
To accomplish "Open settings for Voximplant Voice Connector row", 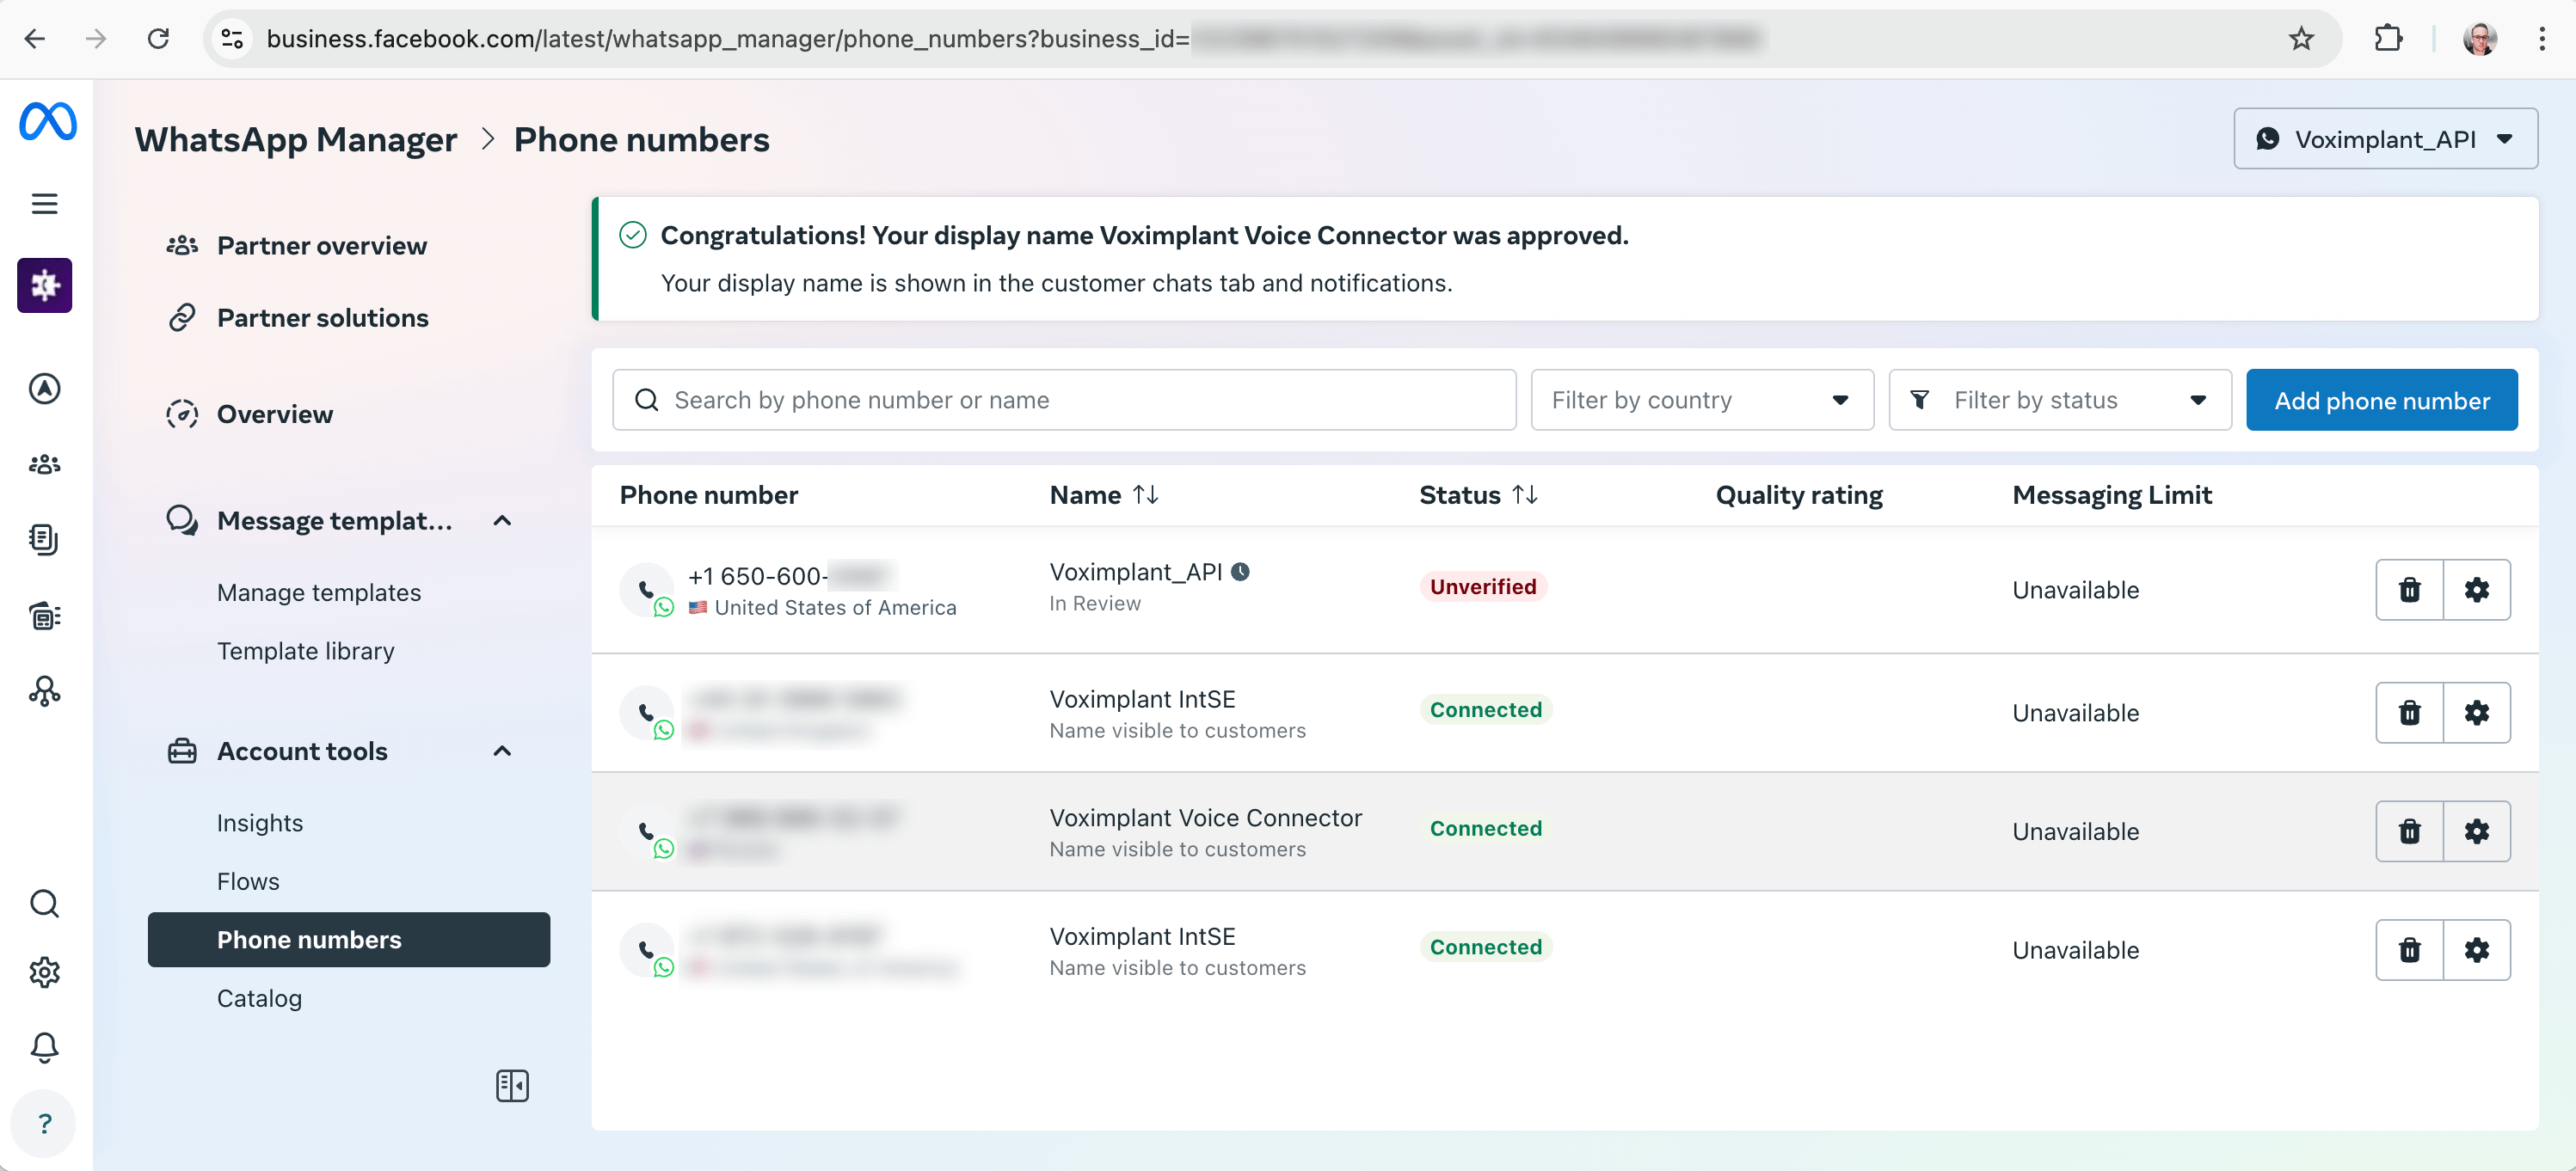I will [x=2476, y=831].
